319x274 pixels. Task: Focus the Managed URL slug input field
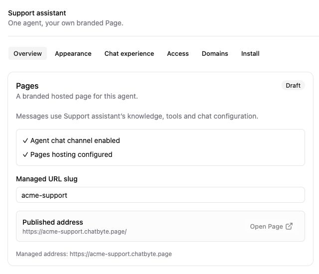click(160, 195)
